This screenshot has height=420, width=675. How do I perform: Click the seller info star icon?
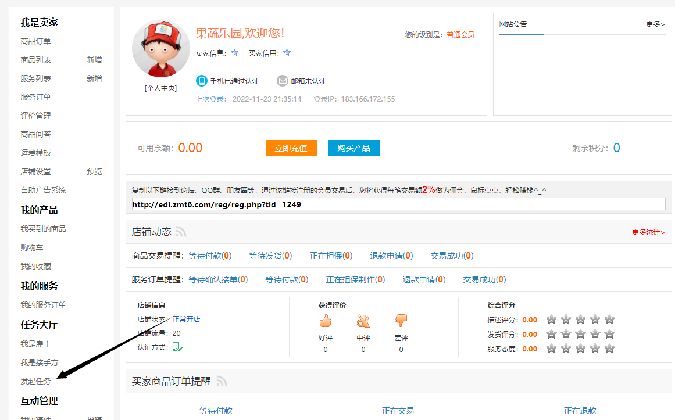point(235,52)
